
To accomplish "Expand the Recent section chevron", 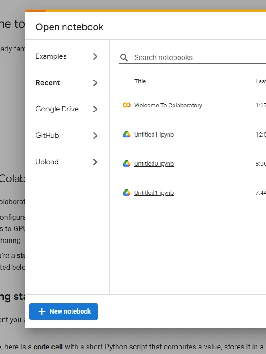I will click(x=95, y=83).
